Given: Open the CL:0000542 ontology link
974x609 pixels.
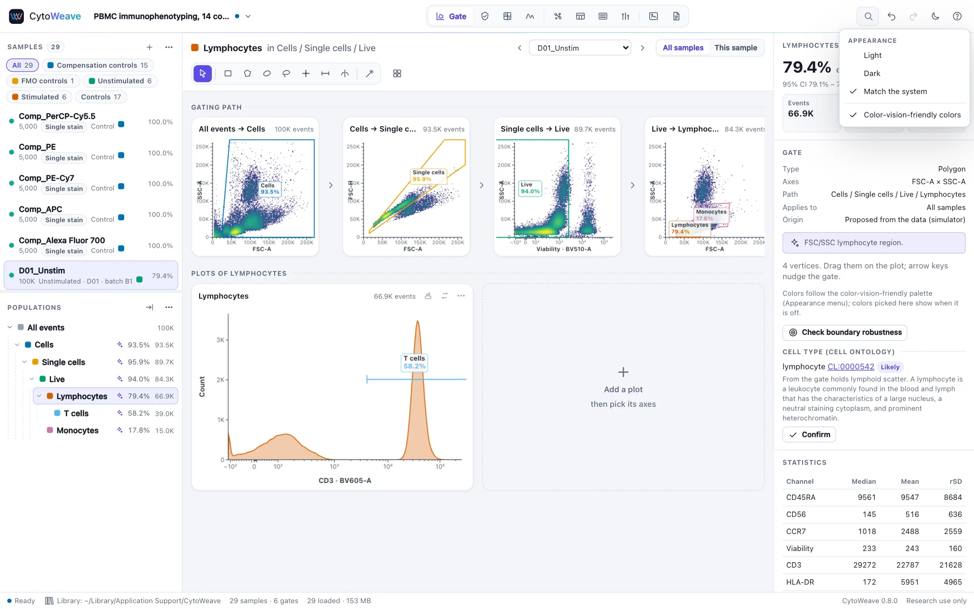Looking at the screenshot, I should [851, 366].
